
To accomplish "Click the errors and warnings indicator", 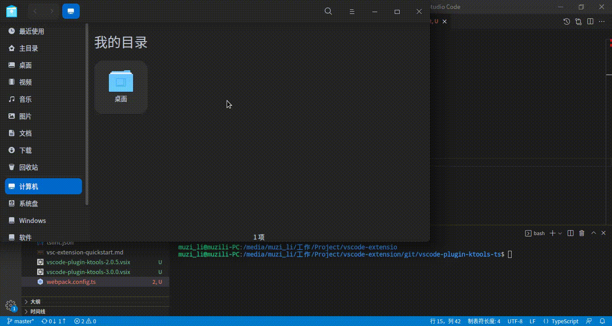I will pos(85,321).
